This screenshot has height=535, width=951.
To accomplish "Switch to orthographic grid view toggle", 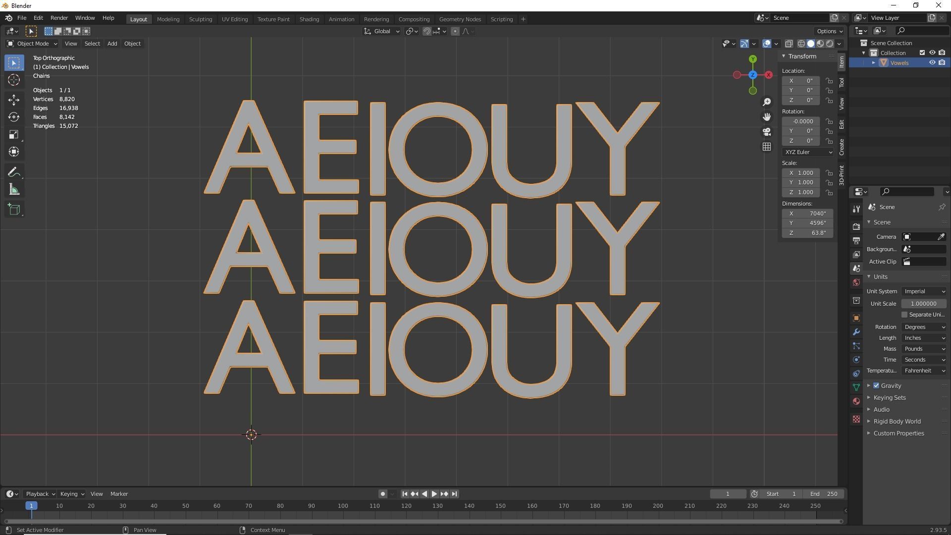I will [767, 147].
